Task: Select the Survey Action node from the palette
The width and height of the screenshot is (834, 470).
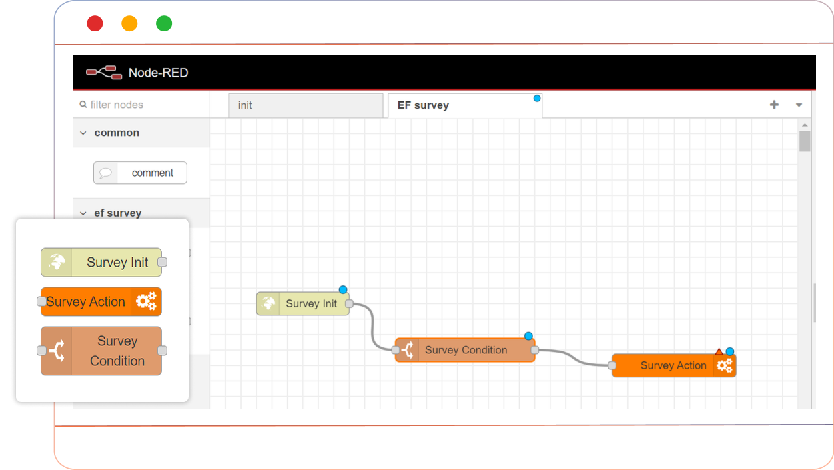Action: 101,301
